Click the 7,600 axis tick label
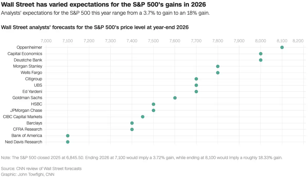 (175, 41)
